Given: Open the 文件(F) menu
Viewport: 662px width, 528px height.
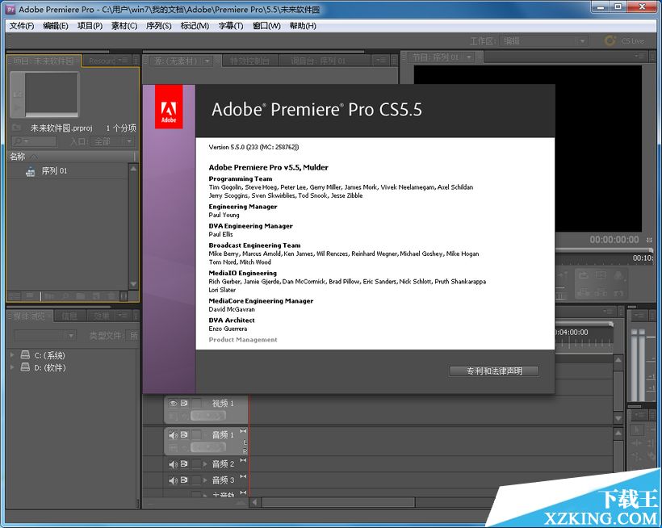Looking at the screenshot, I should [22, 26].
